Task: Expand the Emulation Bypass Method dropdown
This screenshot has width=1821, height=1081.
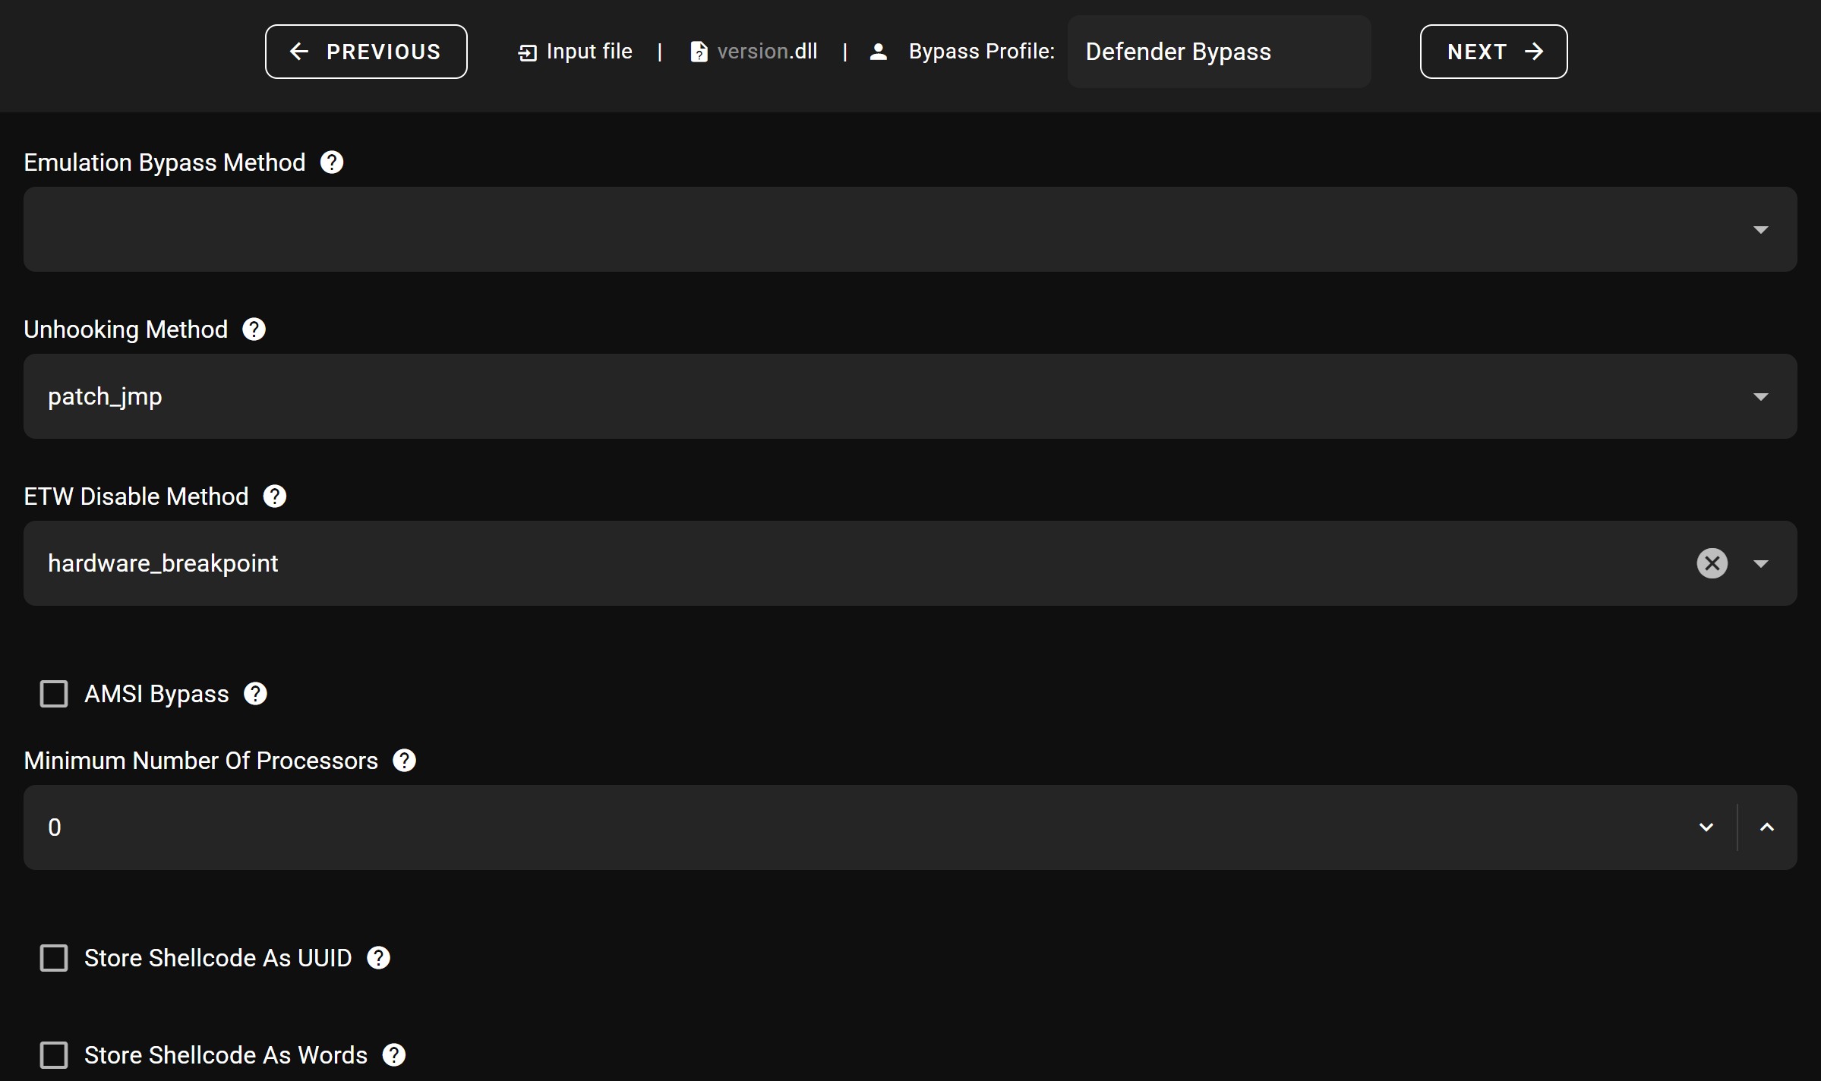Action: tap(1760, 229)
